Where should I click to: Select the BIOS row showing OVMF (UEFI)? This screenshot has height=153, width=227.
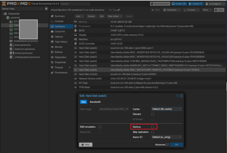150,31
